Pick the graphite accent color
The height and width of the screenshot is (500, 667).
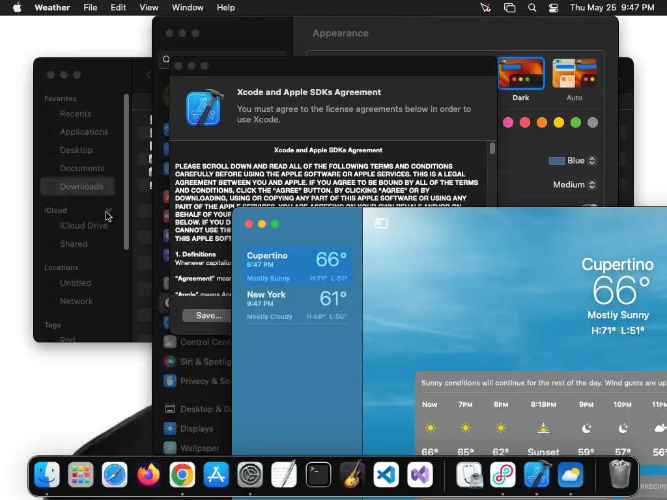[x=593, y=122]
